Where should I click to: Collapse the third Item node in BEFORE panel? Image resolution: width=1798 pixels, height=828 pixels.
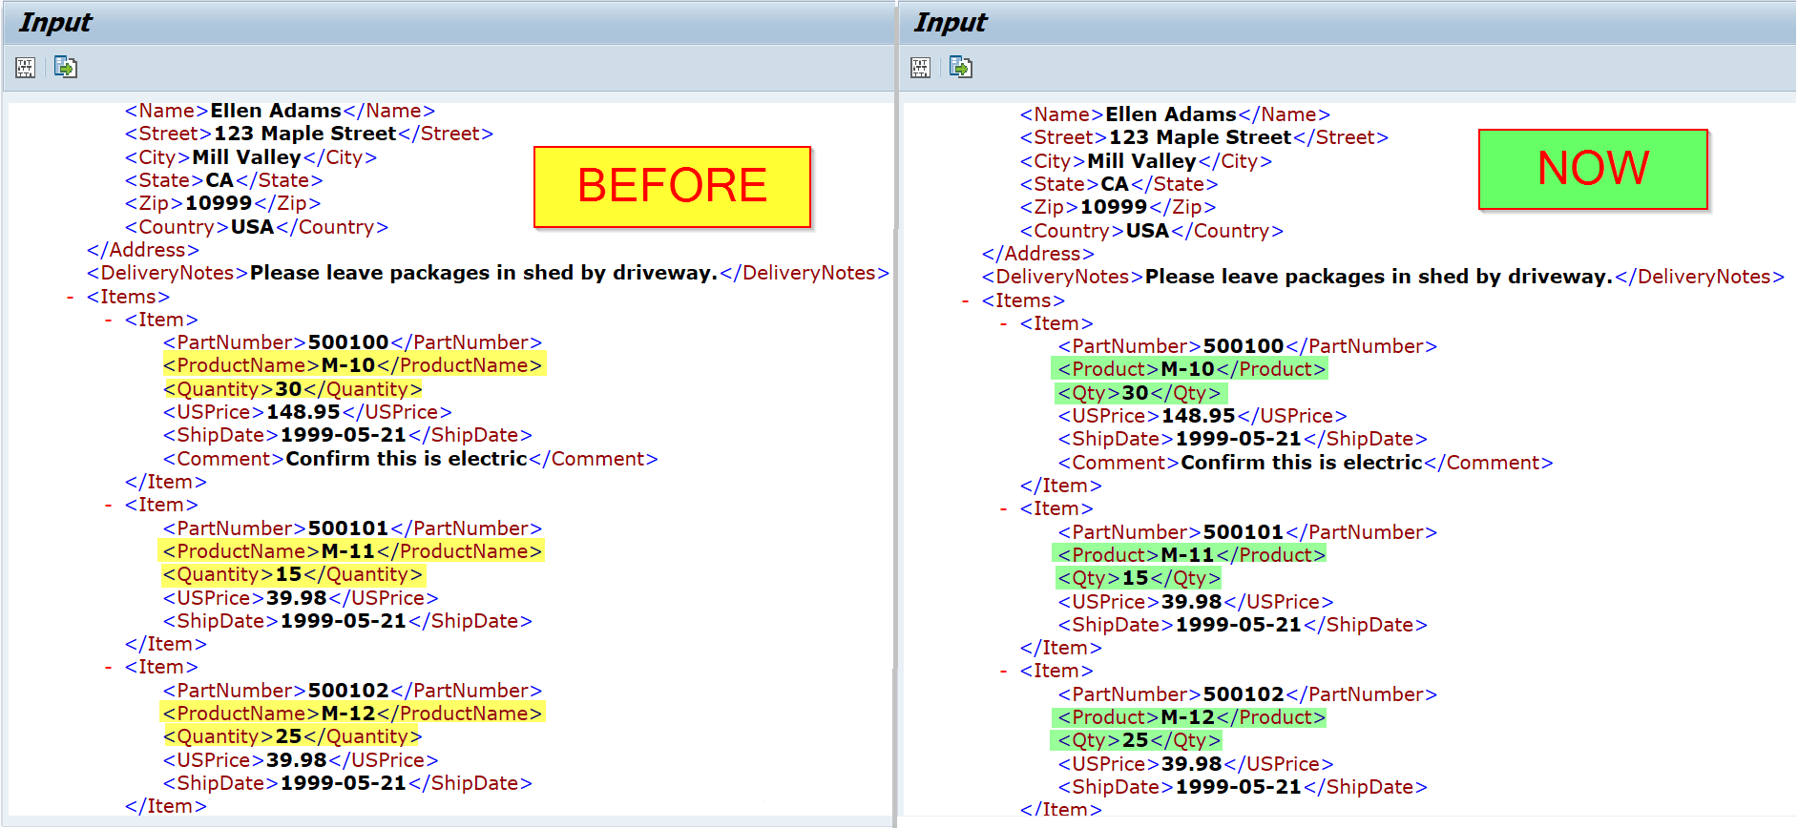(x=109, y=668)
